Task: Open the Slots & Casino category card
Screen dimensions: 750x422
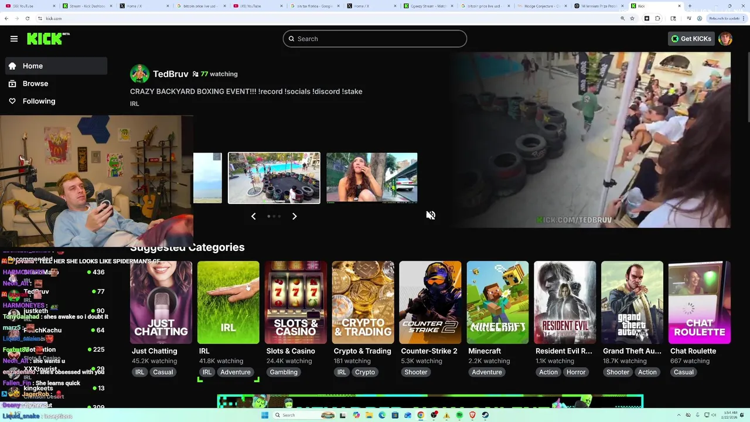Action: coord(296,302)
